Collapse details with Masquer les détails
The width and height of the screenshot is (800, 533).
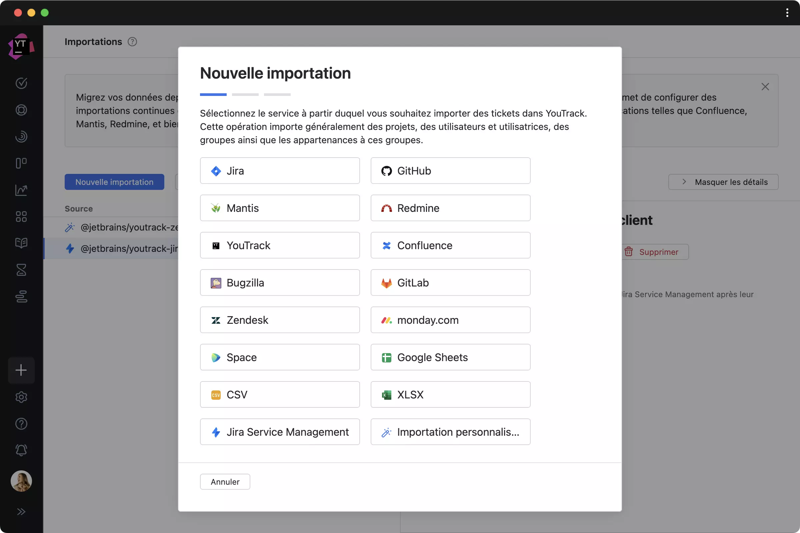point(723,182)
